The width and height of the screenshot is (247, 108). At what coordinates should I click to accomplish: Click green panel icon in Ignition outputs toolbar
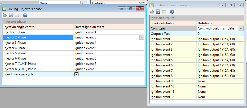click(x=164, y=12)
